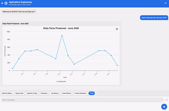169x111 pixels.
Task: Click the Applications Engineering avatar globe
Action: pos(6,3)
